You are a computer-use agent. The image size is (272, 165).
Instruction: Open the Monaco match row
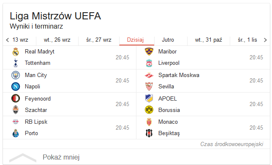(x=203, y=128)
